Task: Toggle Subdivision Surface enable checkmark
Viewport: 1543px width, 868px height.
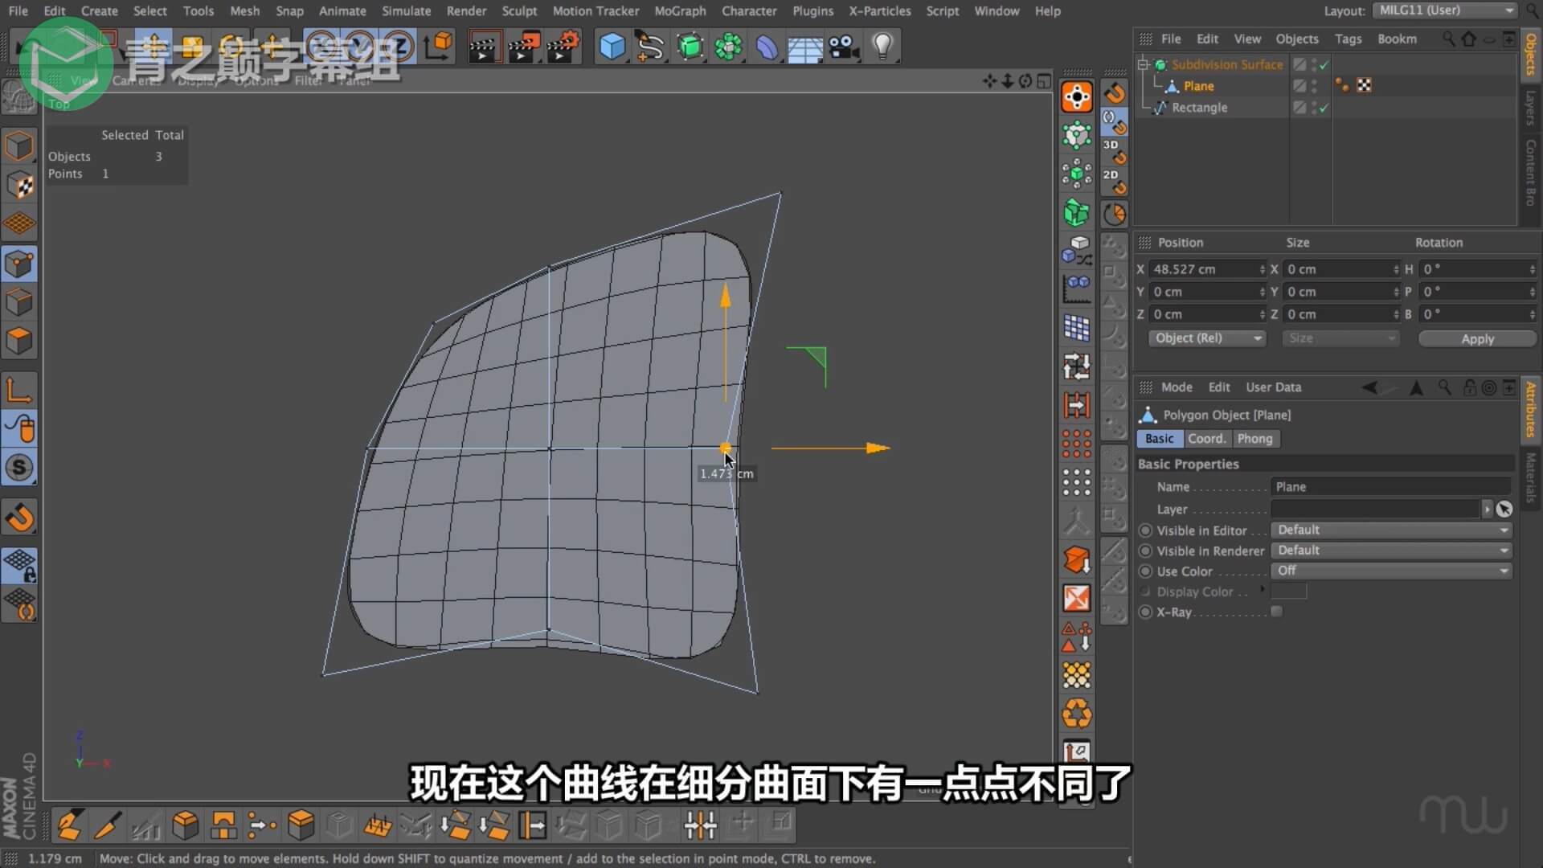Action: pyautogui.click(x=1324, y=64)
